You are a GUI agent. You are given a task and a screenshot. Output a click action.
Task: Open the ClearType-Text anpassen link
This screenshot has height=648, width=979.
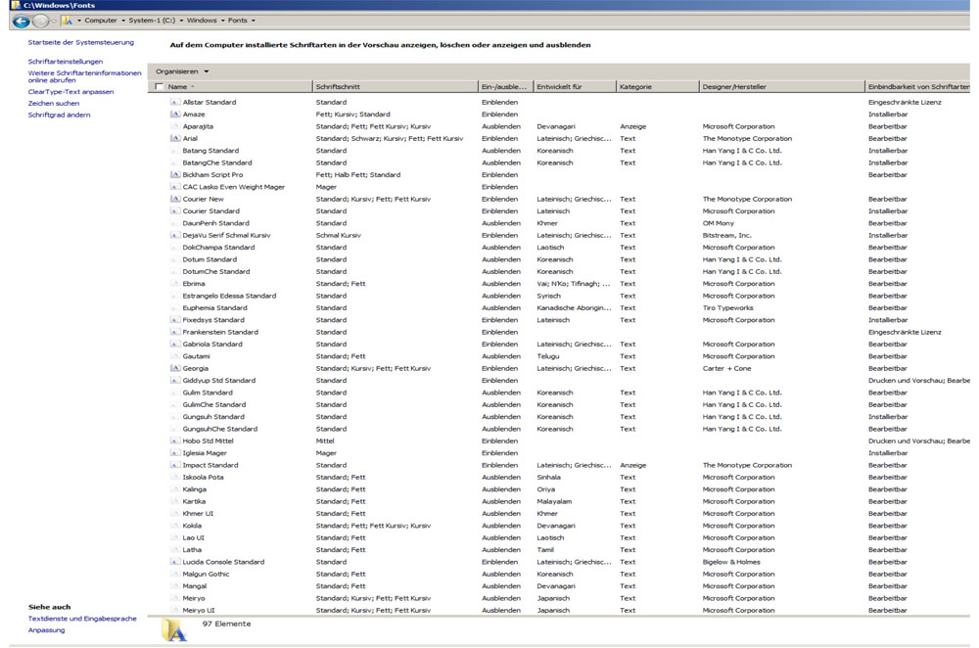(70, 92)
